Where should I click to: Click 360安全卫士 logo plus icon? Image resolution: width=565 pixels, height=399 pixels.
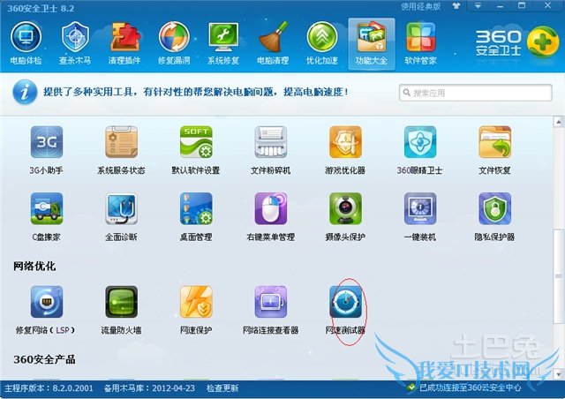[x=543, y=42]
